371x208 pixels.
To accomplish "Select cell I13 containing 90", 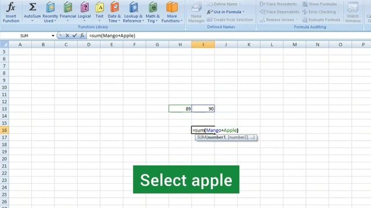I will [203, 109].
